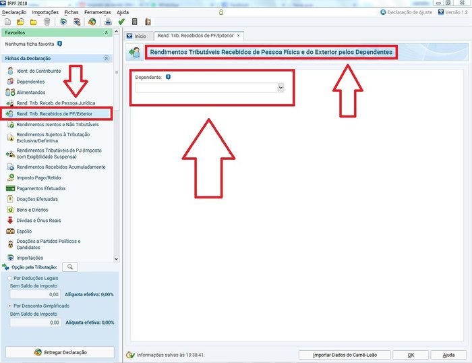
Task: Click the new declaration toolbar icon
Action: click(x=6, y=22)
